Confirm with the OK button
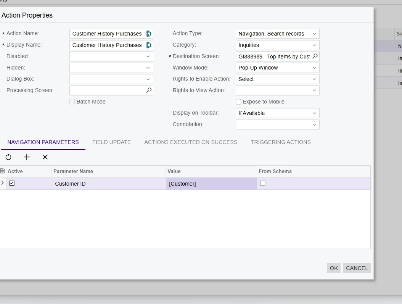This screenshot has height=304, width=402. point(334,268)
